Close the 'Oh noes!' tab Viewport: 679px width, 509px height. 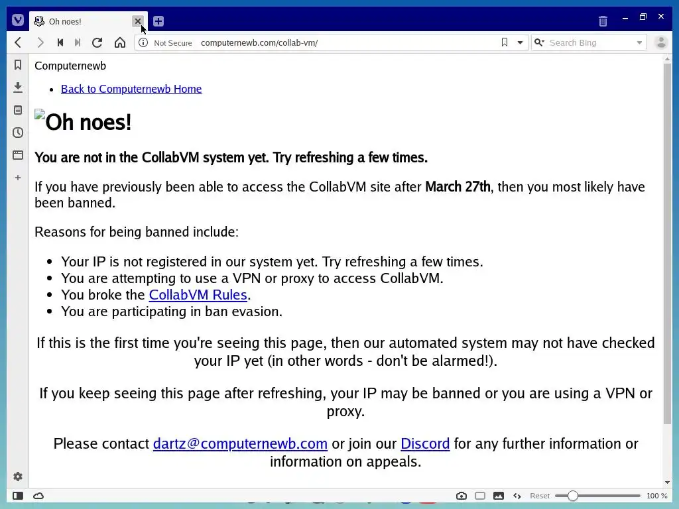click(138, 21)
